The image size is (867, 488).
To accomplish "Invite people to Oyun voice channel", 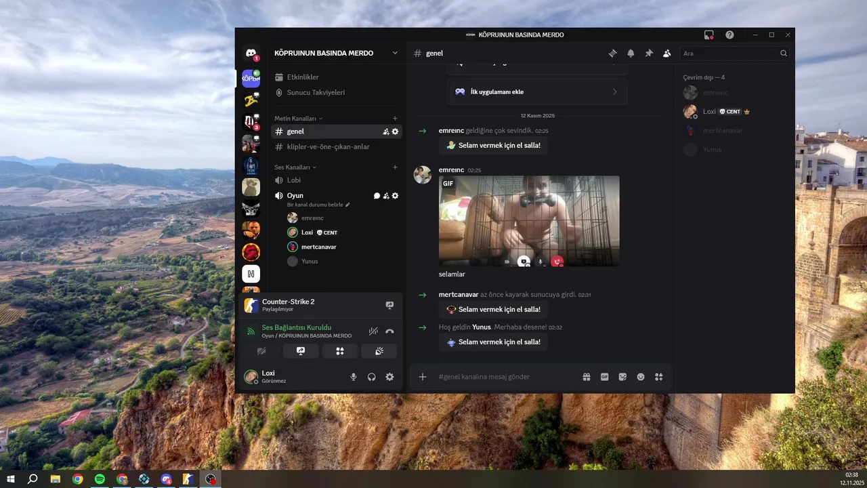I will point(386,196).
